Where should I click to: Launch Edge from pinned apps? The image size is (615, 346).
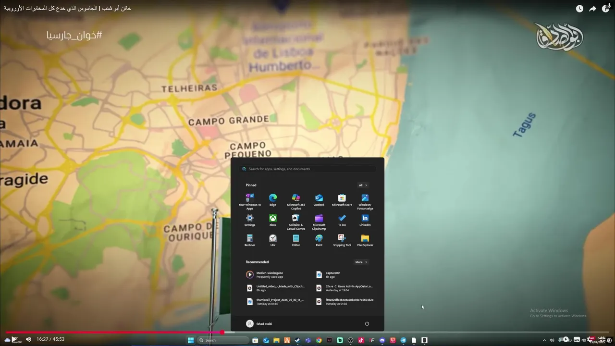point(273,200)
